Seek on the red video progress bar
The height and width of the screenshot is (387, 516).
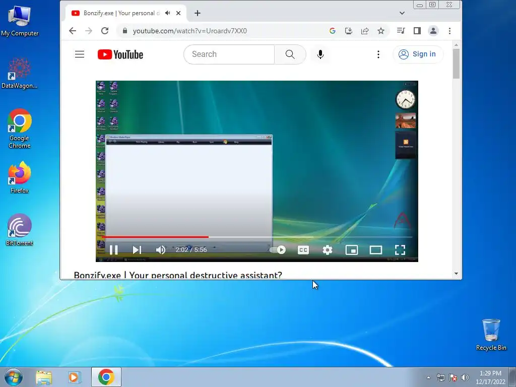tap(155, 237)
